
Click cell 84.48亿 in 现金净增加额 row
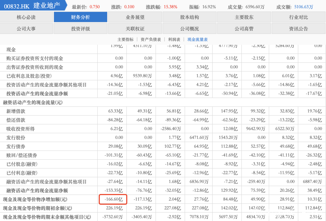click(230, 199)
